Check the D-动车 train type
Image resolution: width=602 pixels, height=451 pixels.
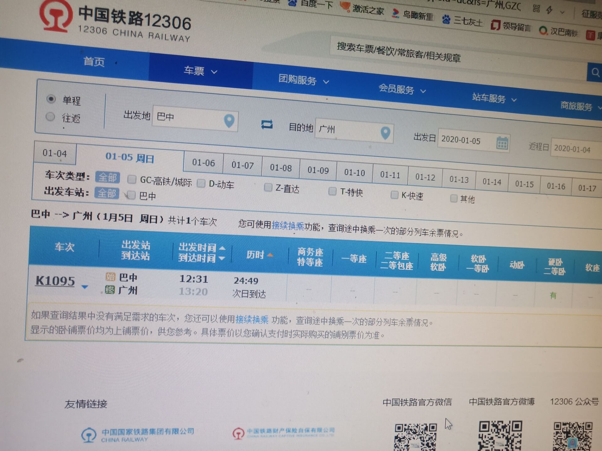(201, 183)
